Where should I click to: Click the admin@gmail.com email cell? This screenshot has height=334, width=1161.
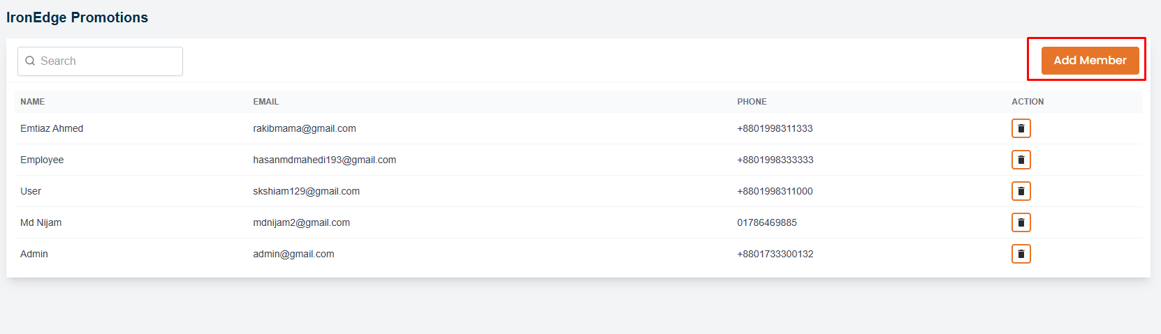click(x=293, y=254)
